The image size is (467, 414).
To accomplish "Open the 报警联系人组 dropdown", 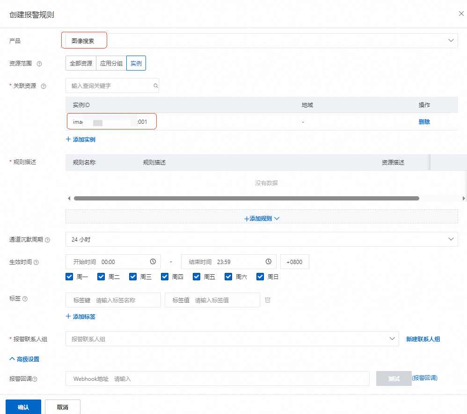I will click(x=232, y=339).
